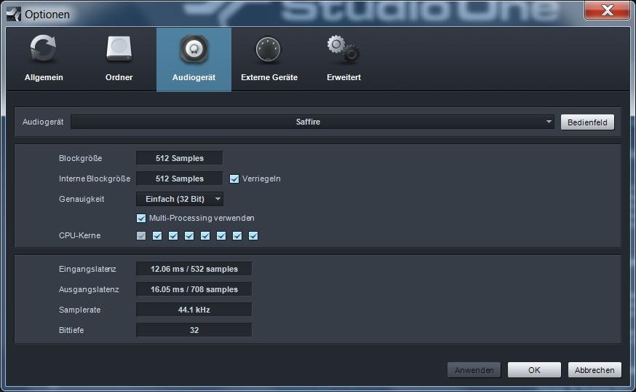This screenshot has width=636, height=392.
Task: Click the Interne Blockgröße 512 Samples field
Action: coord(179,179)
